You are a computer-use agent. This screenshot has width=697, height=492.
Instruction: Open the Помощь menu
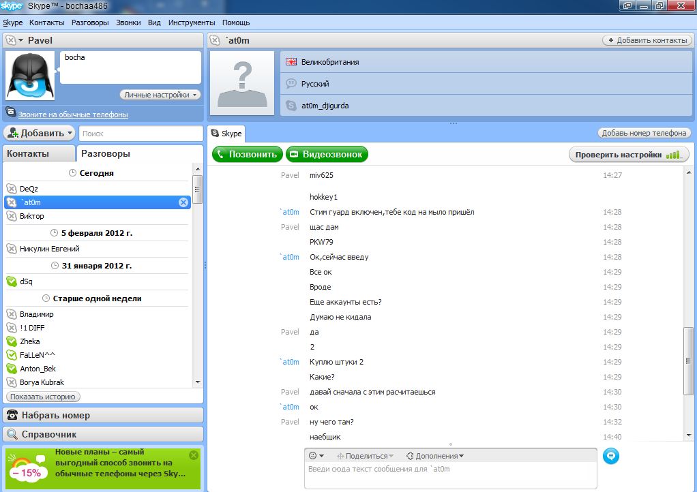coord(236,22)
